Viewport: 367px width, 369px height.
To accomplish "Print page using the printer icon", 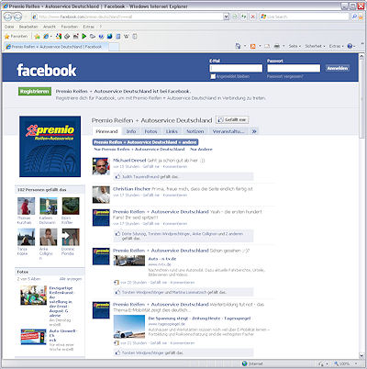I will pyautogui.click(x=277, y=46).
